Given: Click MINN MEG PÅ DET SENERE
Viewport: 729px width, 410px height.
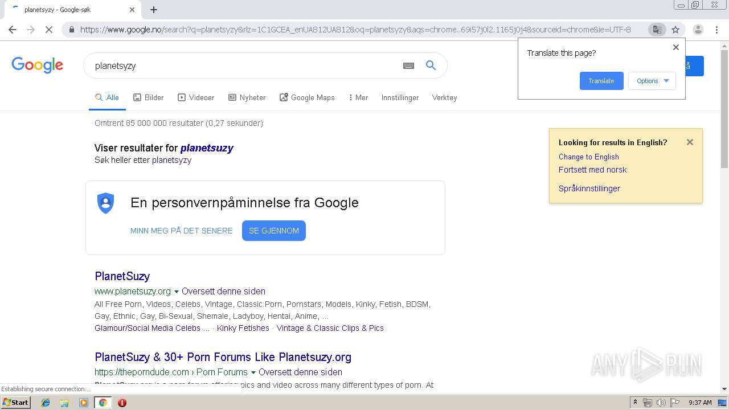Looking at the screenshot, I should 182,231.
